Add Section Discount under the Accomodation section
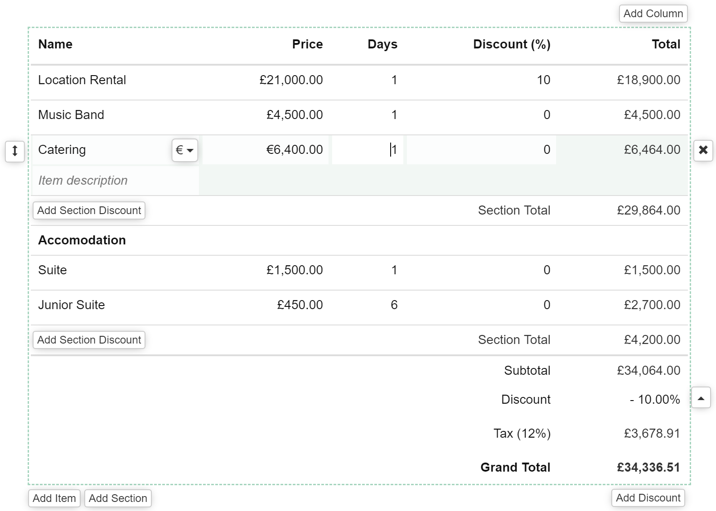716x511 pixels. [89, 340]
